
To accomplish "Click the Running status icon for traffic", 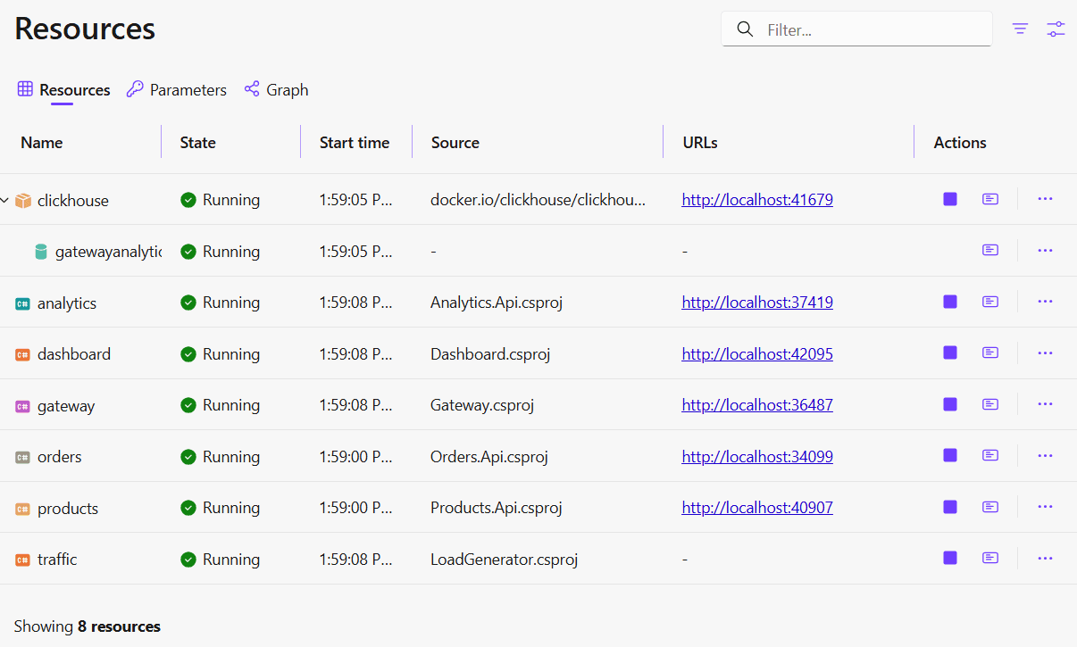I will tap(188, 560).
